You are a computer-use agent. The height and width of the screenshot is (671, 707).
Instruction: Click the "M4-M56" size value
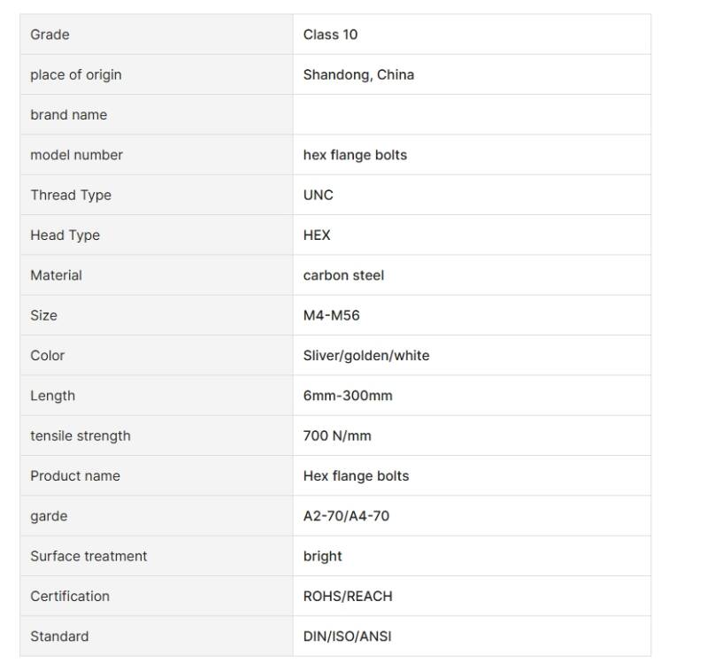pos(331,315)
